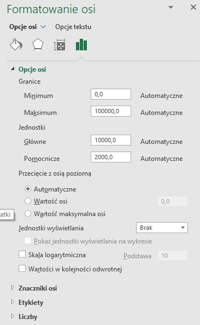
Task: Open the Size & Properties tab icon
Action: [x=60, y=44]
